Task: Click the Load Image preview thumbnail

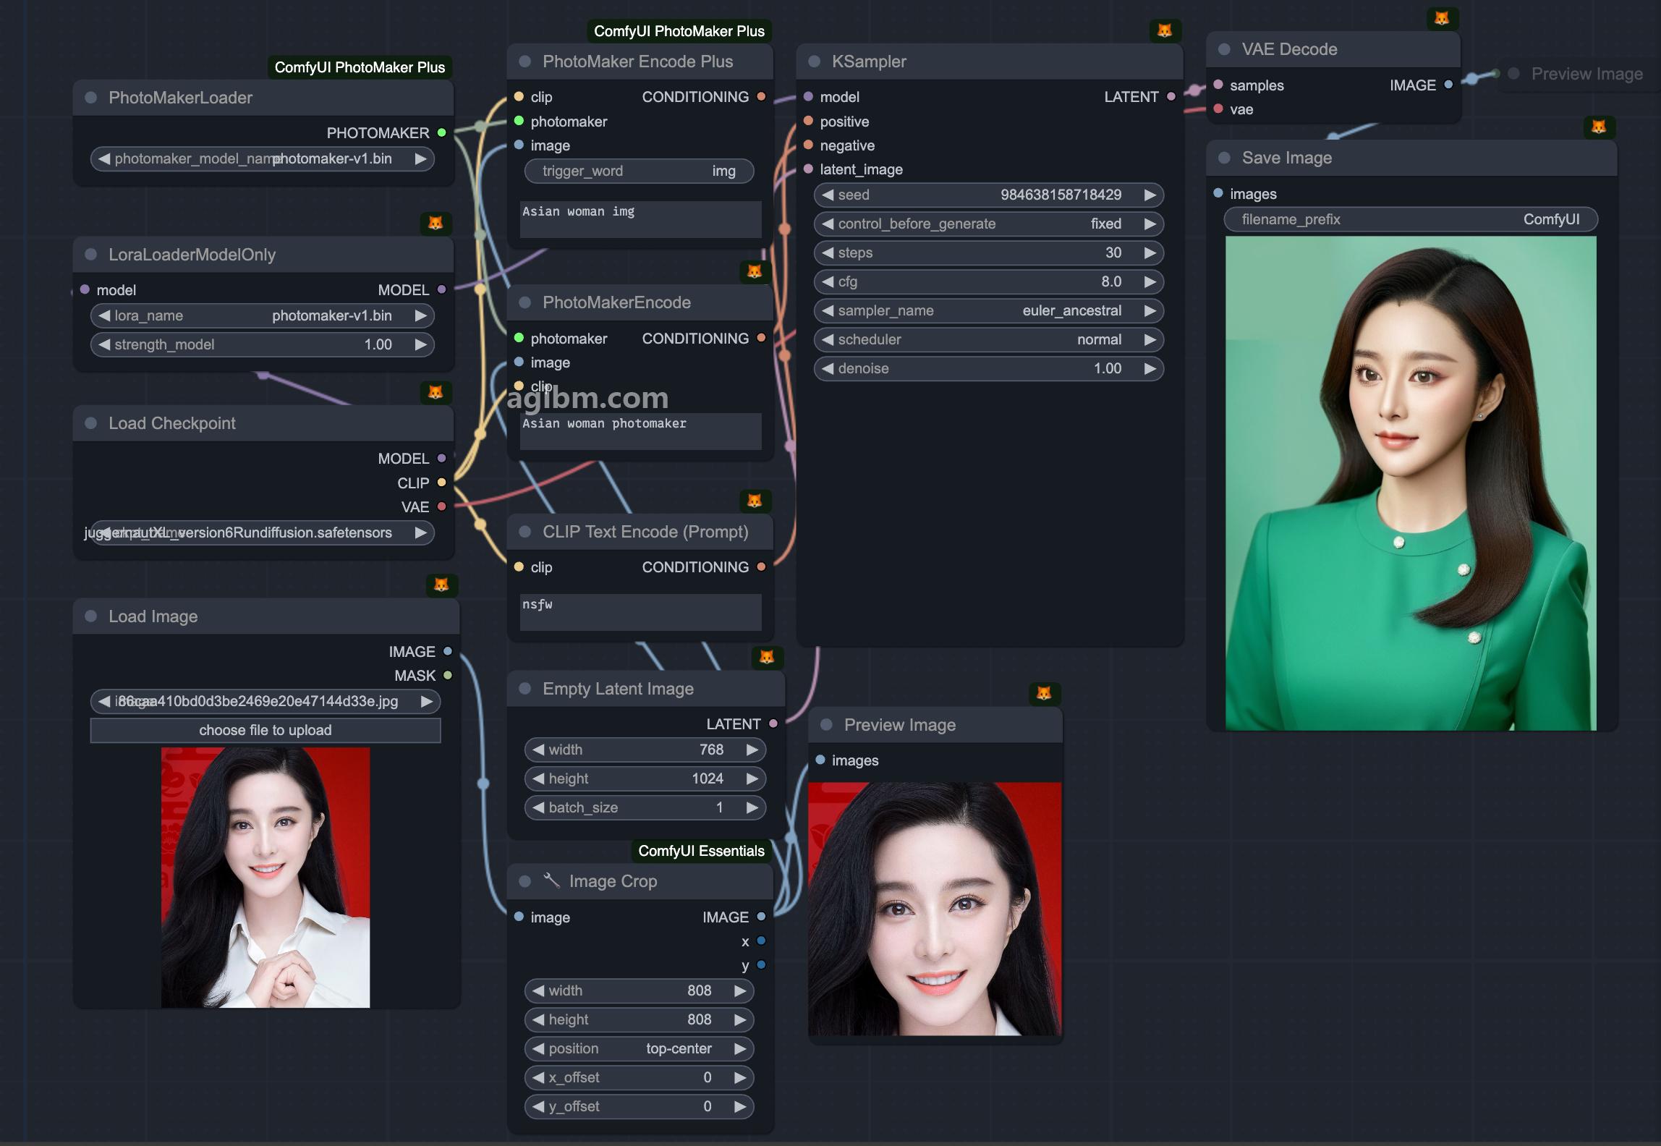Action: [265, 878]
